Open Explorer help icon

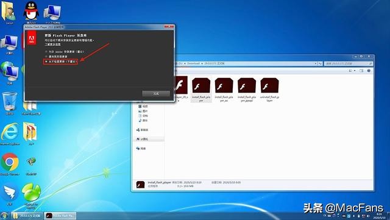(369, 71)
